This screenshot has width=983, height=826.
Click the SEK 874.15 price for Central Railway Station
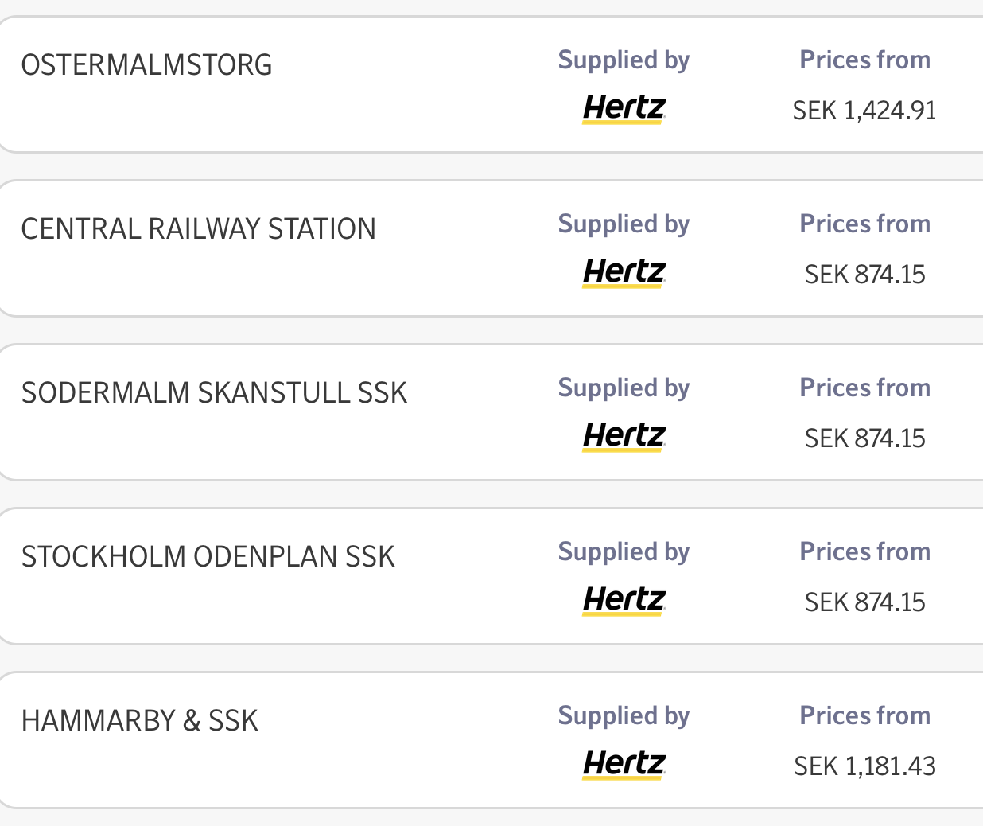click(x=864, y=275)
